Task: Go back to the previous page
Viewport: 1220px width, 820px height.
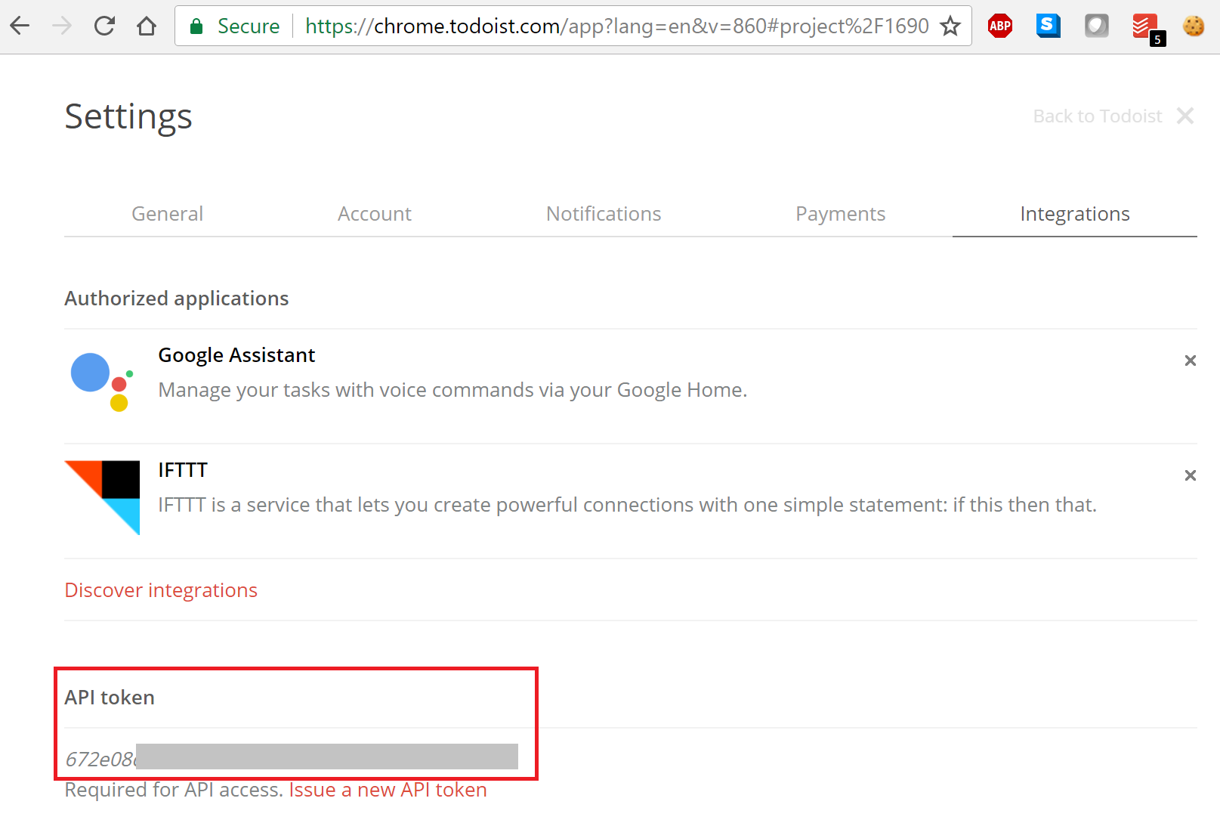Action: pyautogui.click(x=20, y=25)
